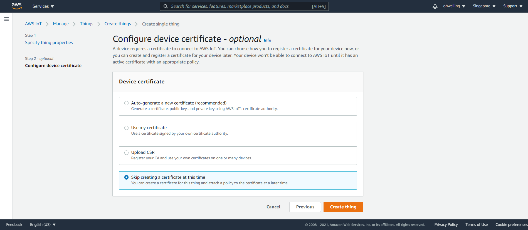
Task: Open the Feedback link in footer
Action: pos(14,224)
